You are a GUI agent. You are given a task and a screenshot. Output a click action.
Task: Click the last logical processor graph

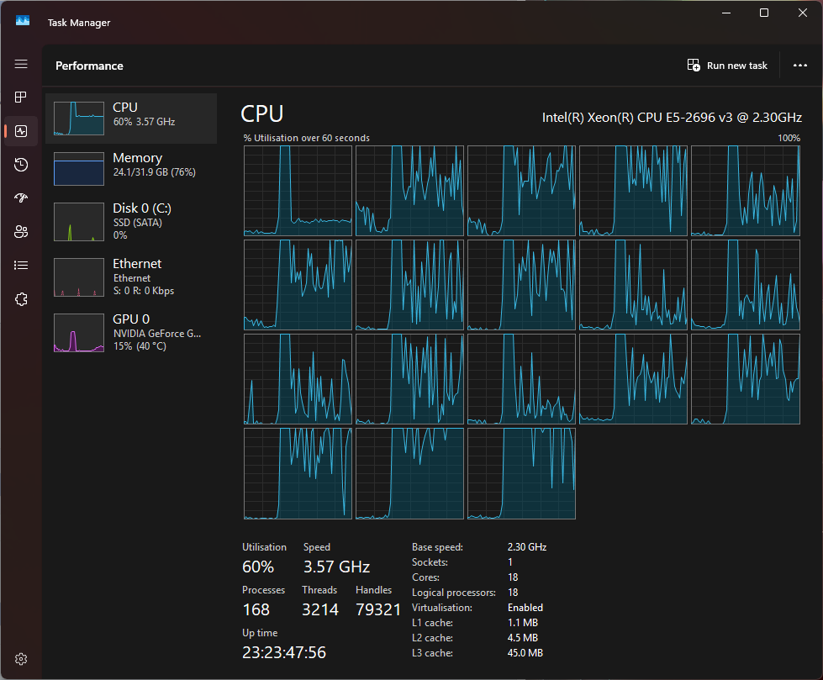click(x=521, y=473)
